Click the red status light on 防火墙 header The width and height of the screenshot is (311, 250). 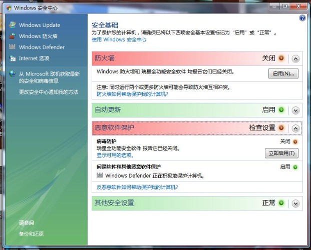pos(281,58)
